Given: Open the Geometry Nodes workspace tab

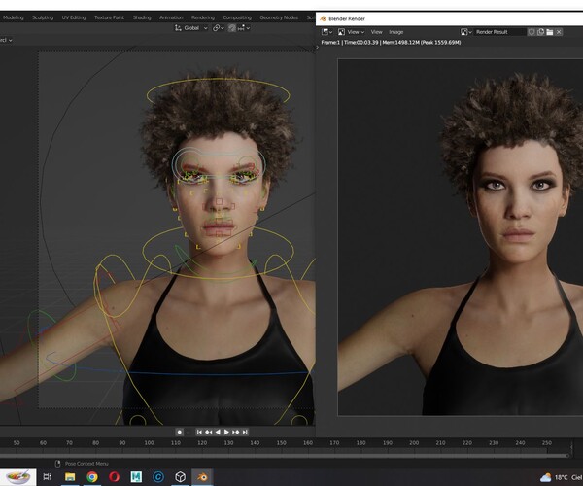Looking at the screenshot, I should pos(279,17).
